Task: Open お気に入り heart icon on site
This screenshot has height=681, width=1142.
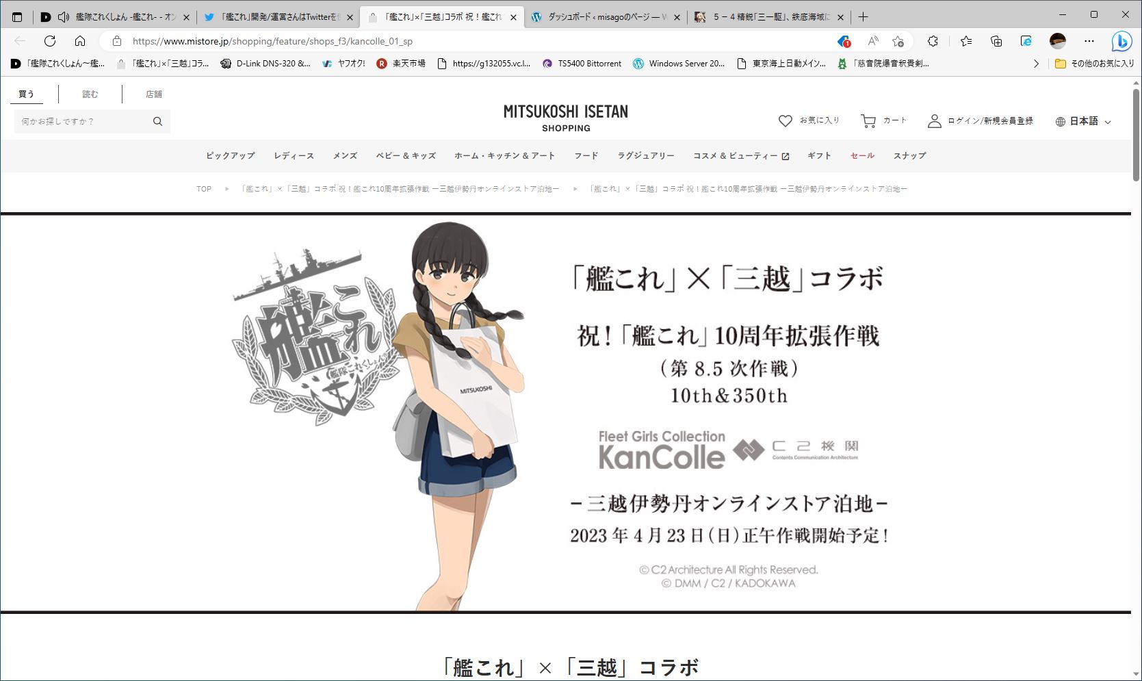Action: tap(786, 121)
